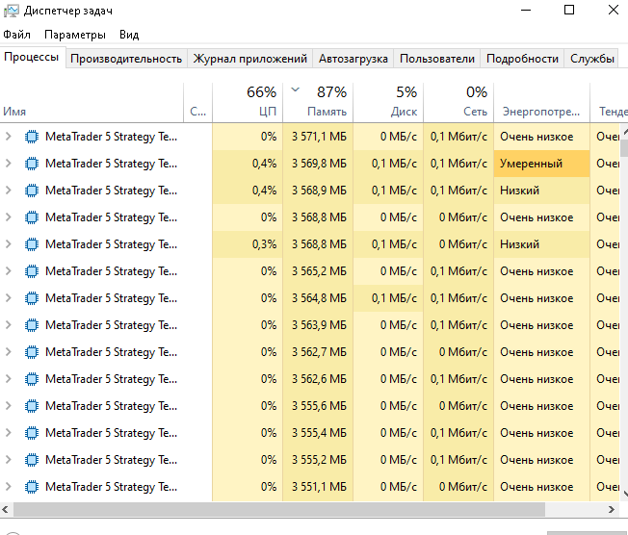This screenshot has width=628, height=535.
Task: Expand the process row using 3 568,9 МБ
Action: coord(8,191)
